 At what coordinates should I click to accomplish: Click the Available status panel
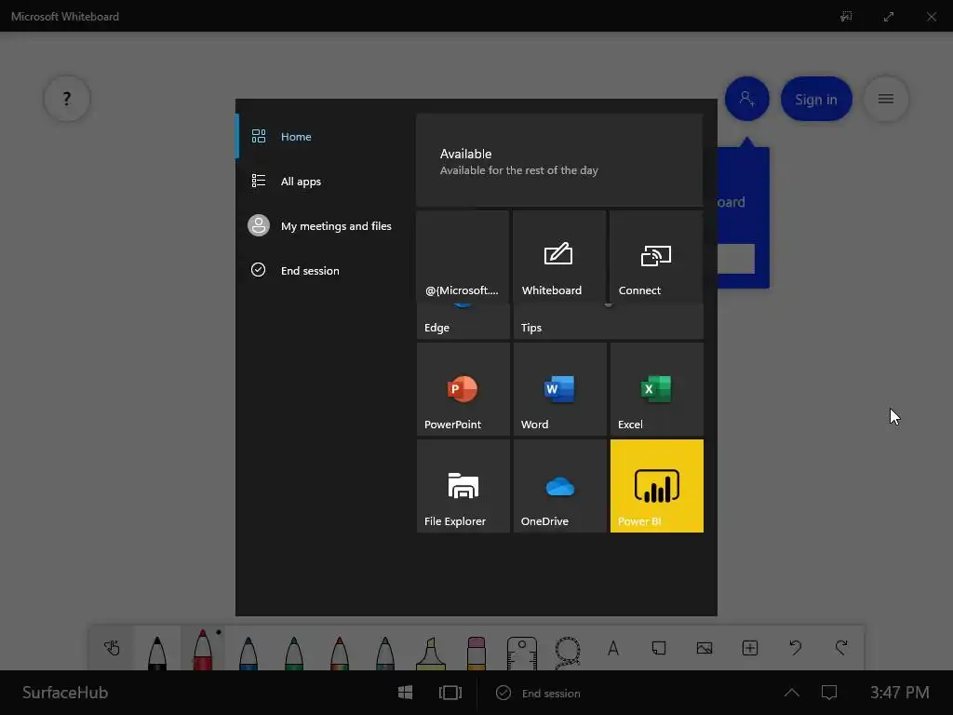coord(559,160)
